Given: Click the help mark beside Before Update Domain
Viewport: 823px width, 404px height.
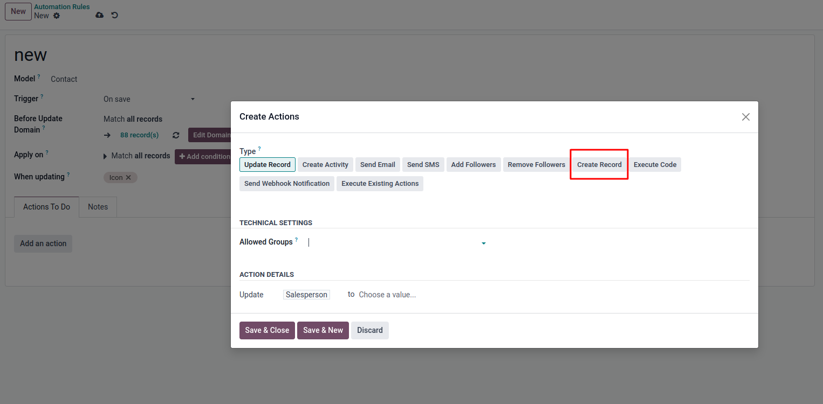Looking at the screenshot, I should click(x=44, y=128).
